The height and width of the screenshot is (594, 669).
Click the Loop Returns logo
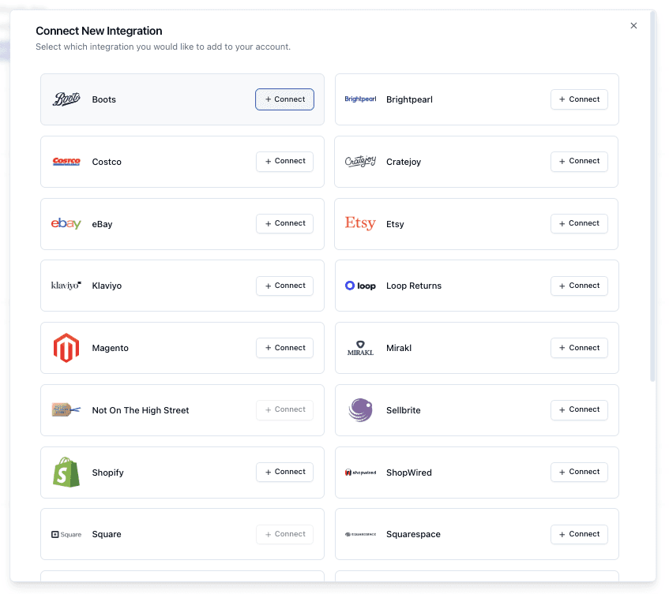(x=360, y=286)
